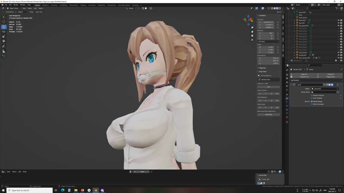This screenshot has width=344, height=193.
Task: Toggle Bone Envelopes checkbox
Action: [312, 104]
